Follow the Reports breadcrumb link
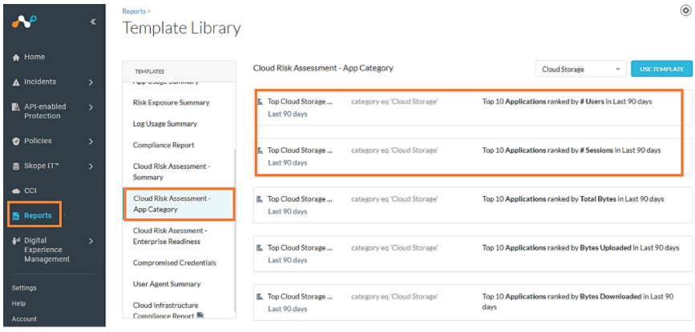This screenshot has width=695, height=332. coord(135,11)
